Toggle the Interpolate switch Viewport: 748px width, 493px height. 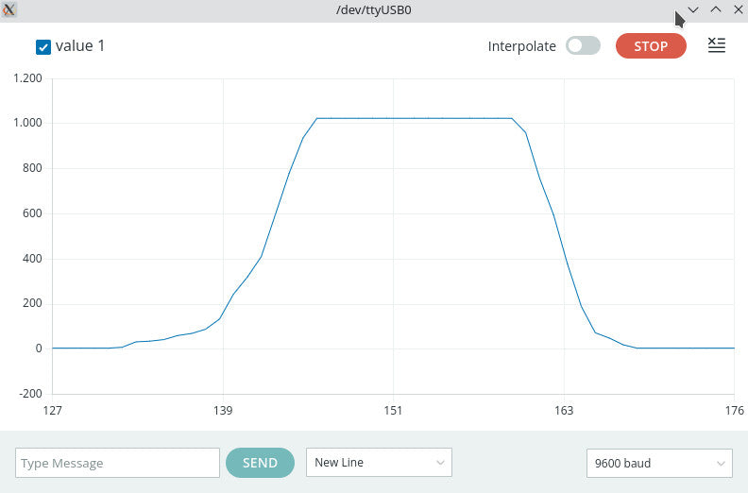(x=583, y=46)
